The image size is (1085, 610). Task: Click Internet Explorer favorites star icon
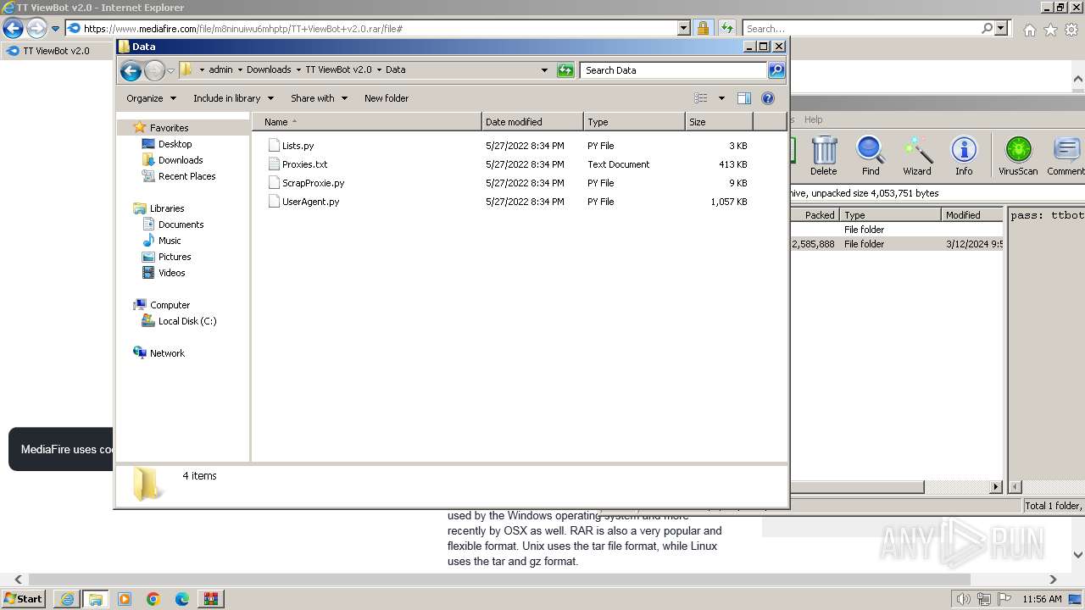(x=1050, y=30)
